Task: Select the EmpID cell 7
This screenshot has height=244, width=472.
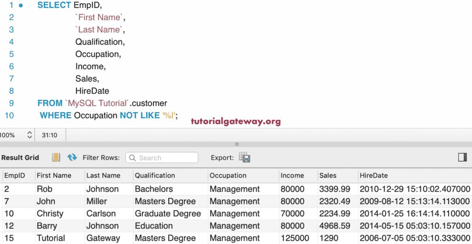Action: pyautogui.click(x=7, y=202)
